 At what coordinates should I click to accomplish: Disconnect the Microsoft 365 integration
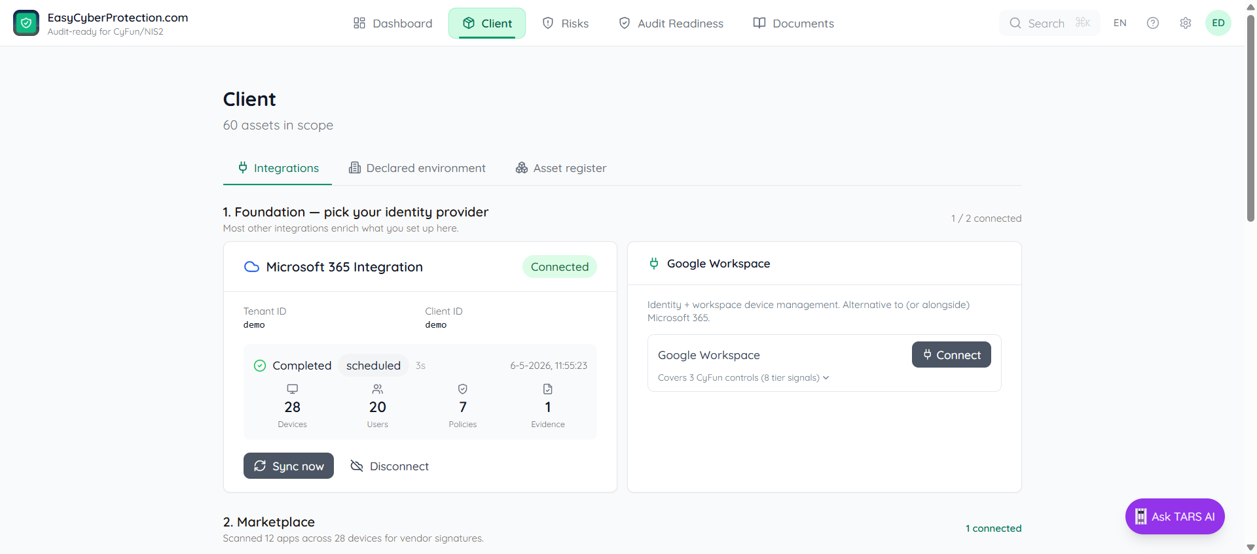[x=390, y=466]
